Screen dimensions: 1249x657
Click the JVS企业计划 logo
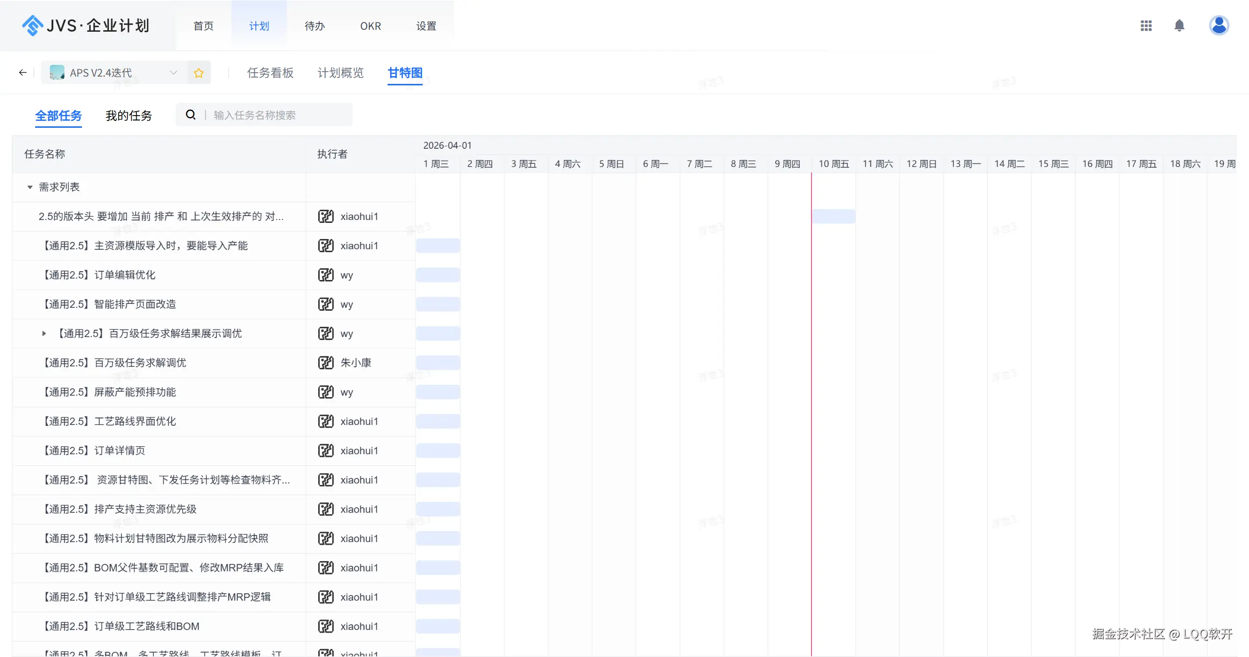point(85,25)
